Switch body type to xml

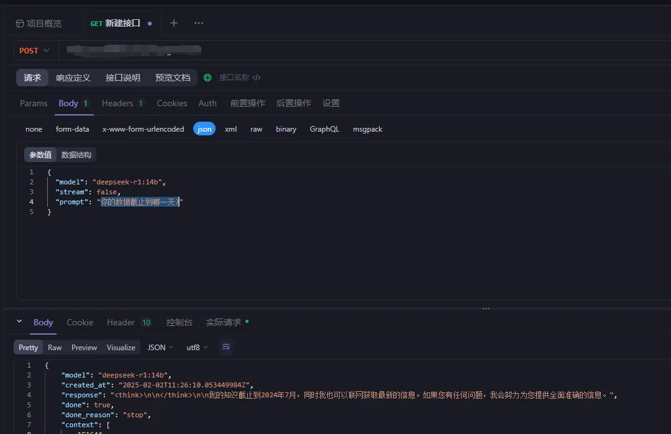pos(231,129)
